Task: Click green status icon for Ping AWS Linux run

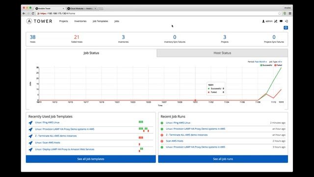Action: click(162, 123)
